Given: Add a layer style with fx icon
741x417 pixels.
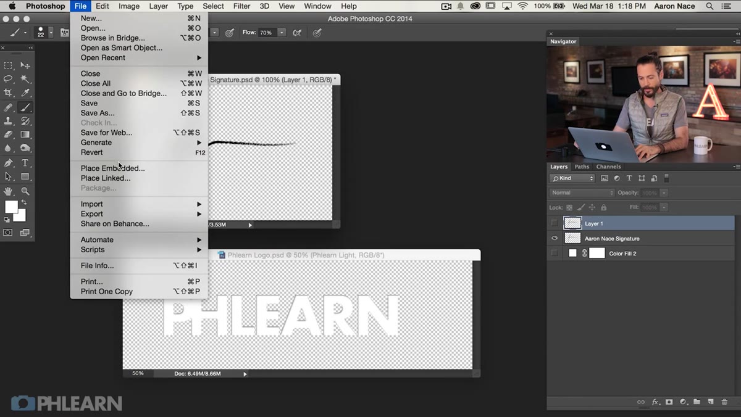Looking at the screenshot, I should point(656,402).
